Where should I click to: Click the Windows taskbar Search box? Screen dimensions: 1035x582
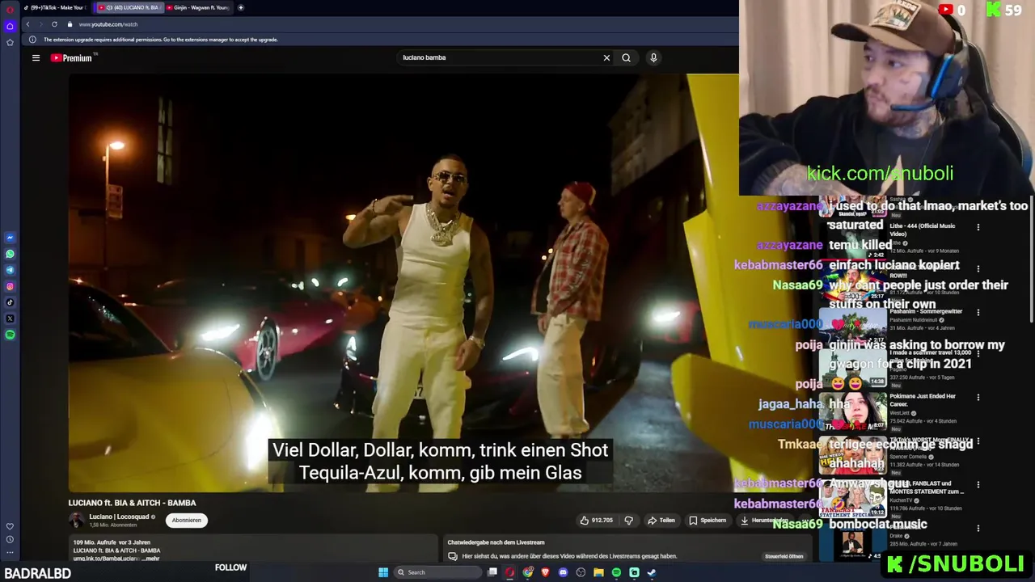[x=436, y=572]
